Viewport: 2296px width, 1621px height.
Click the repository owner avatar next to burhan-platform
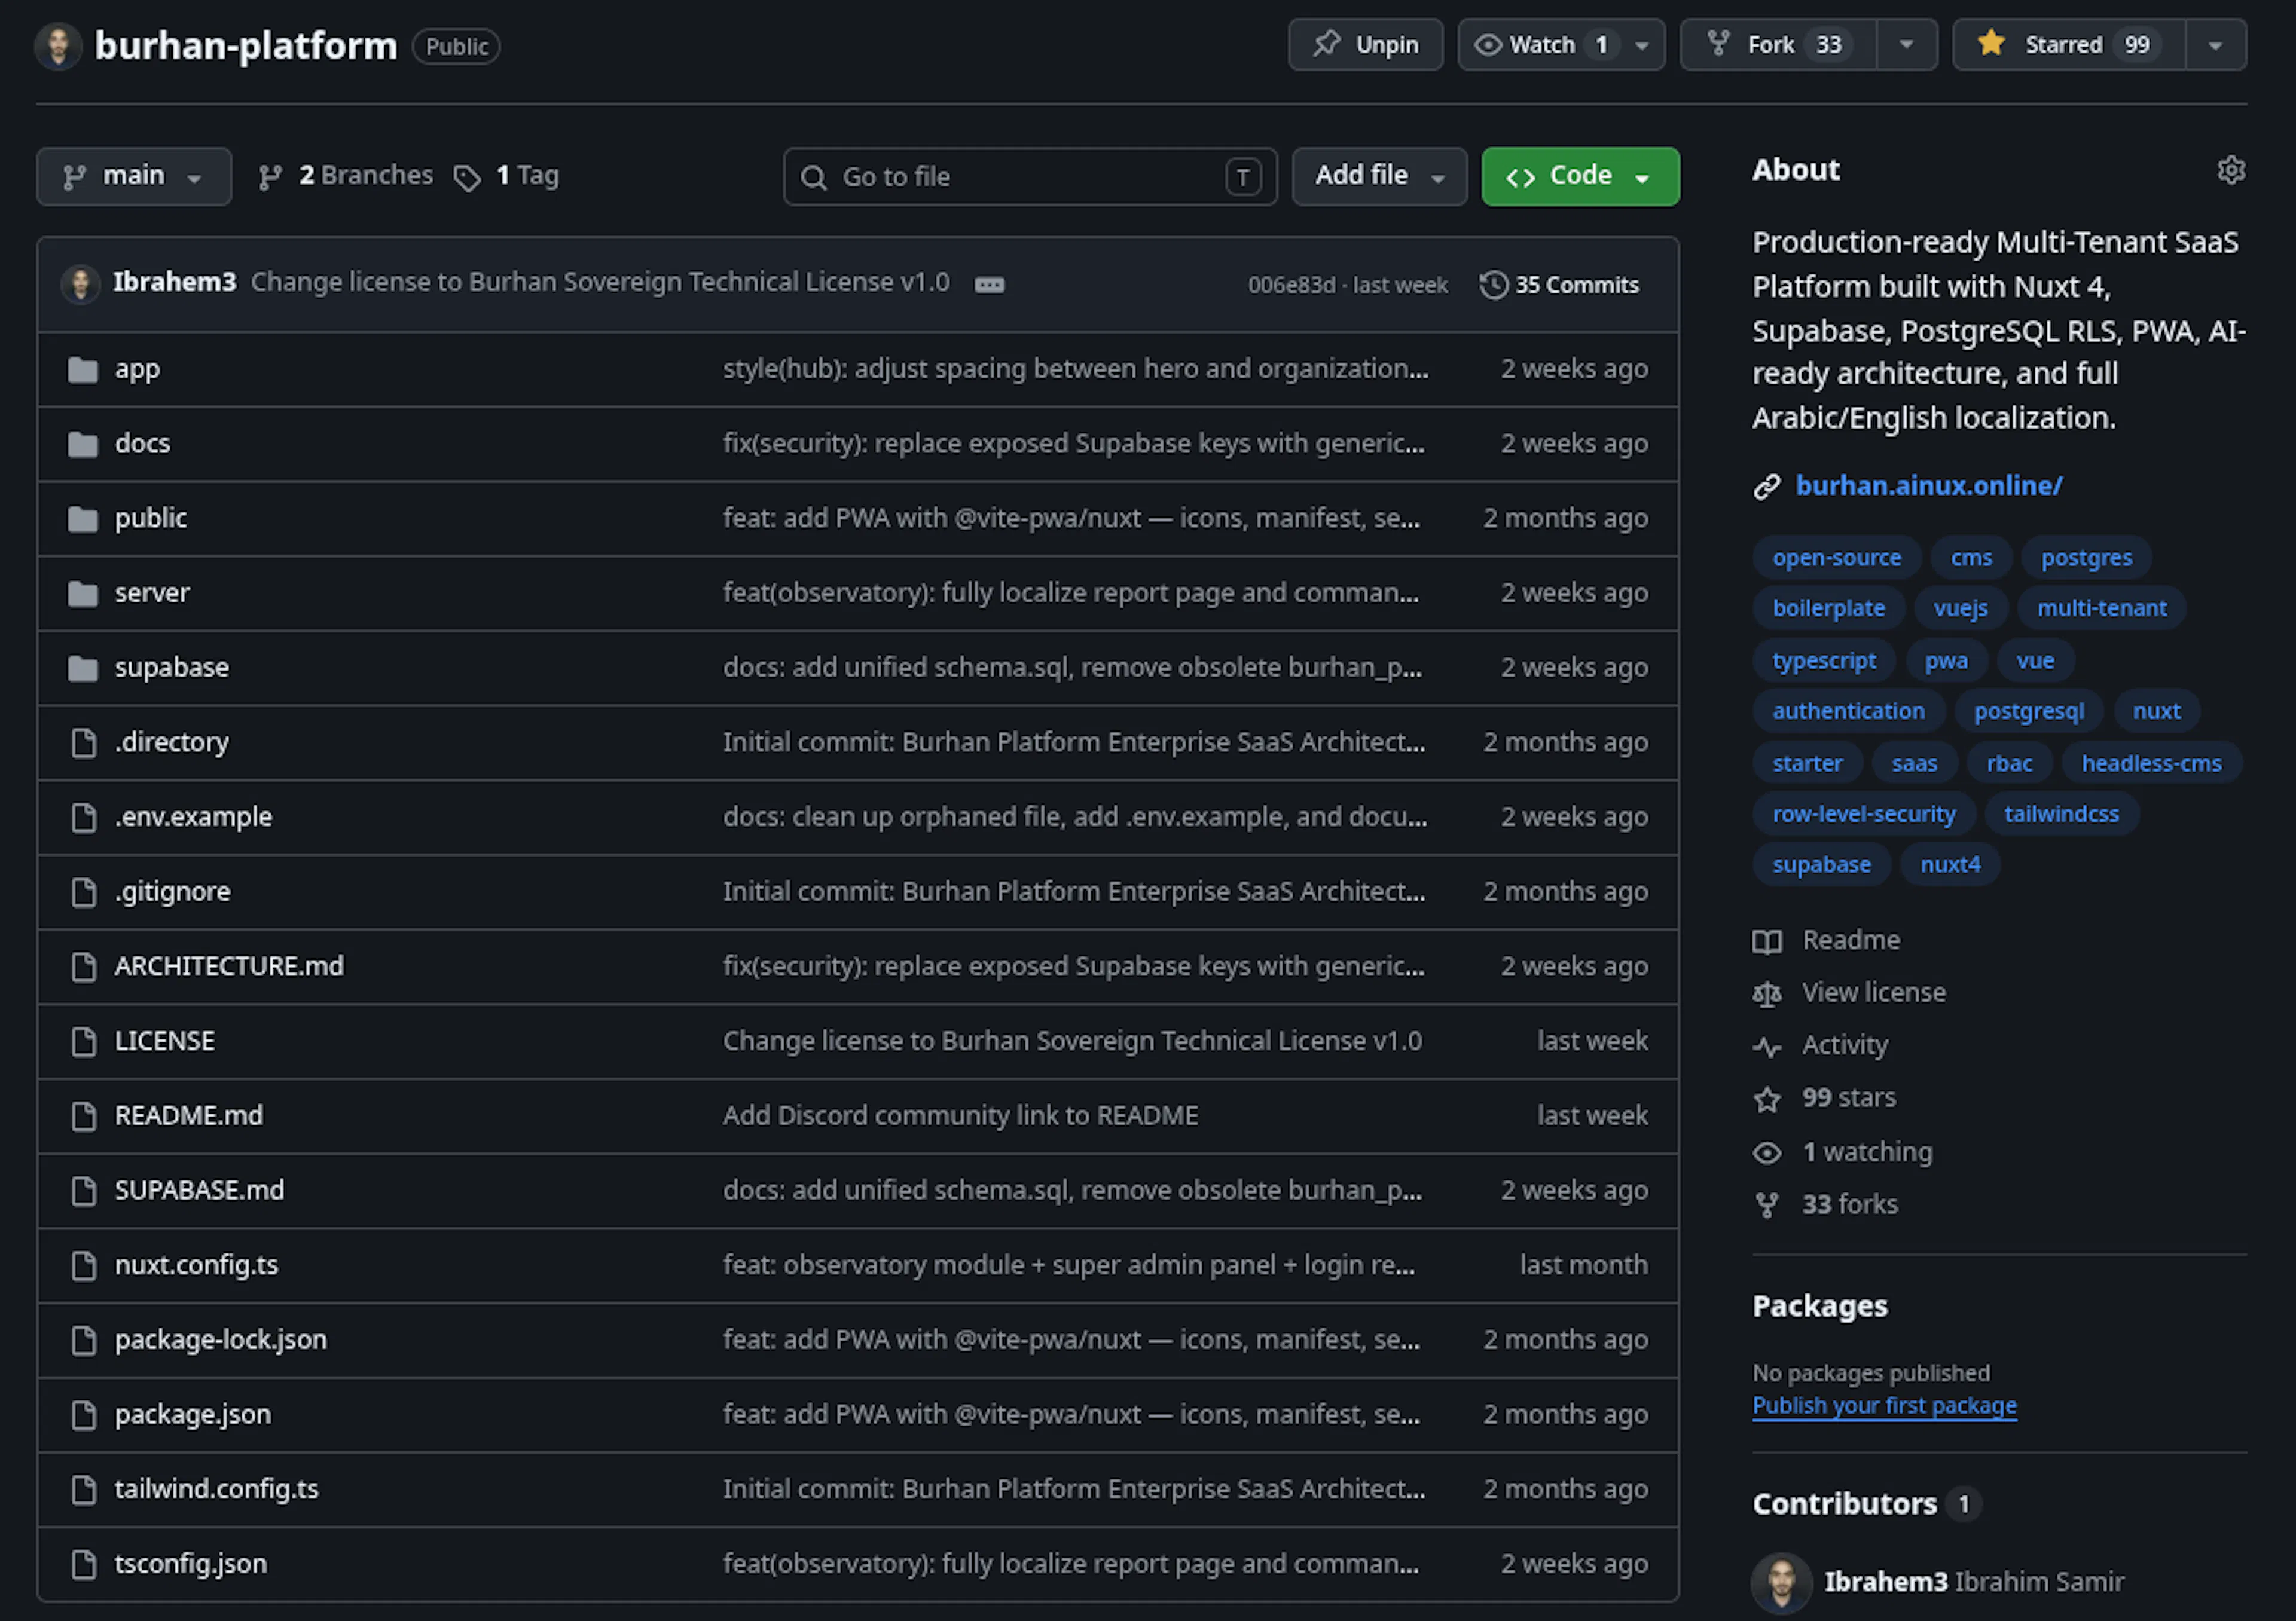click(x=58, y=46)
